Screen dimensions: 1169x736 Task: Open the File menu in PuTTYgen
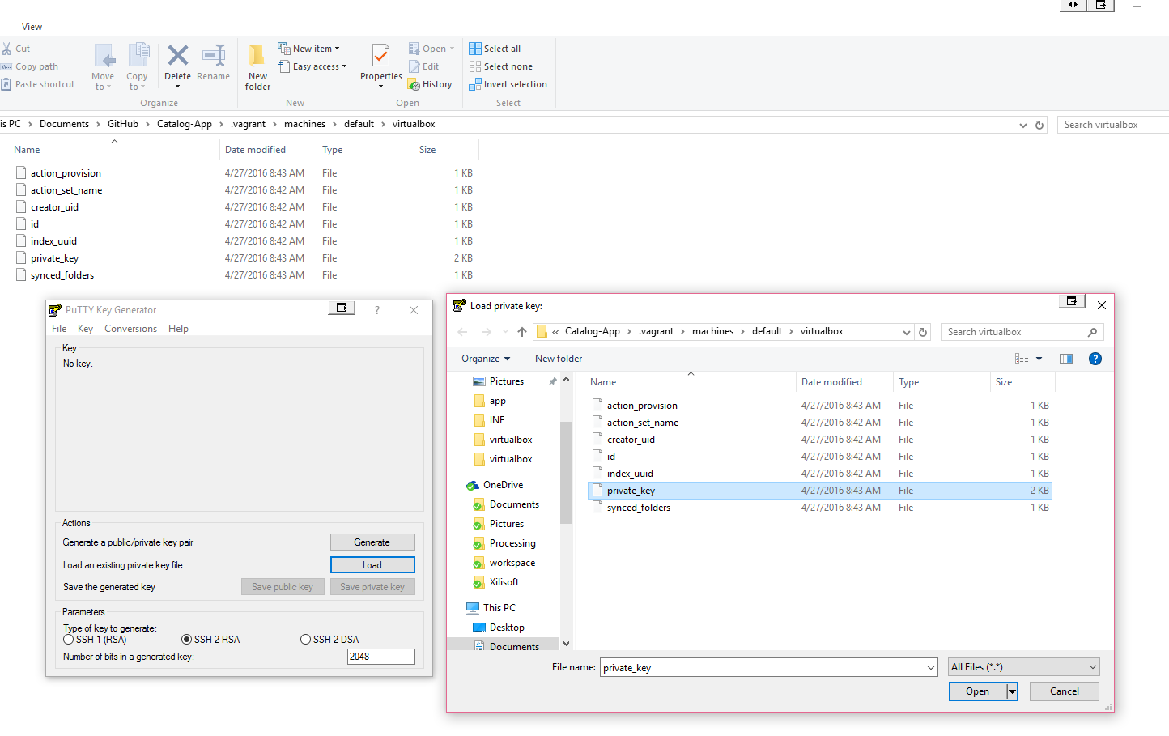[59, 329]
